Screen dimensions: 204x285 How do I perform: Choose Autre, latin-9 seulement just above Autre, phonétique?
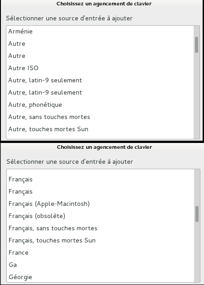[x=100, y=92]
